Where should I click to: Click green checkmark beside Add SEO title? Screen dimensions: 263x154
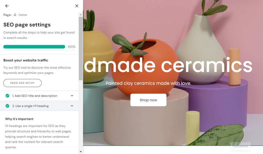[x=7, y=96]
